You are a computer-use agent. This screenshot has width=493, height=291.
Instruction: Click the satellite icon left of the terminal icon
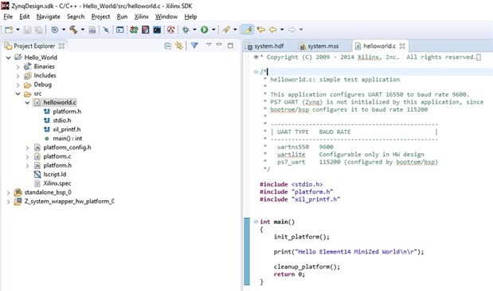coord(106,29)
